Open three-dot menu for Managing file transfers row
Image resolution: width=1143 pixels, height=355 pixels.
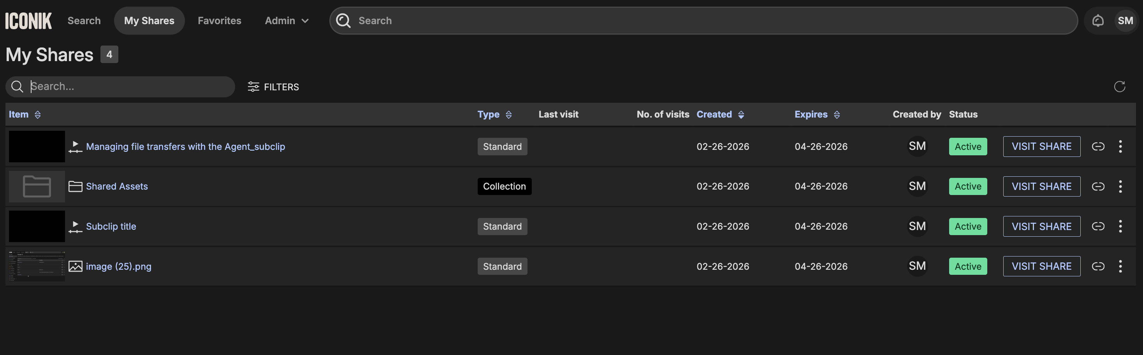[x=1120, y=146]
